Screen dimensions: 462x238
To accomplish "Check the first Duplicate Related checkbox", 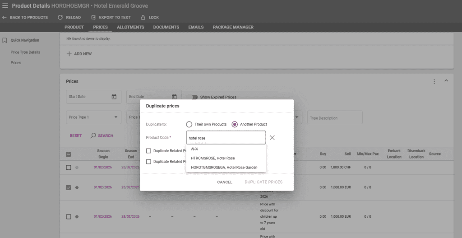I will click(x=148, y=151).
